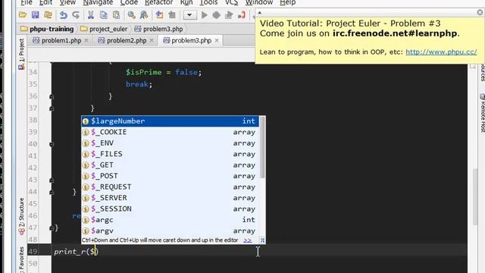The height and width of the screenshot is (273, 485).
Task: Choose $argv from the completion list
Action: (x=170, y=231)
